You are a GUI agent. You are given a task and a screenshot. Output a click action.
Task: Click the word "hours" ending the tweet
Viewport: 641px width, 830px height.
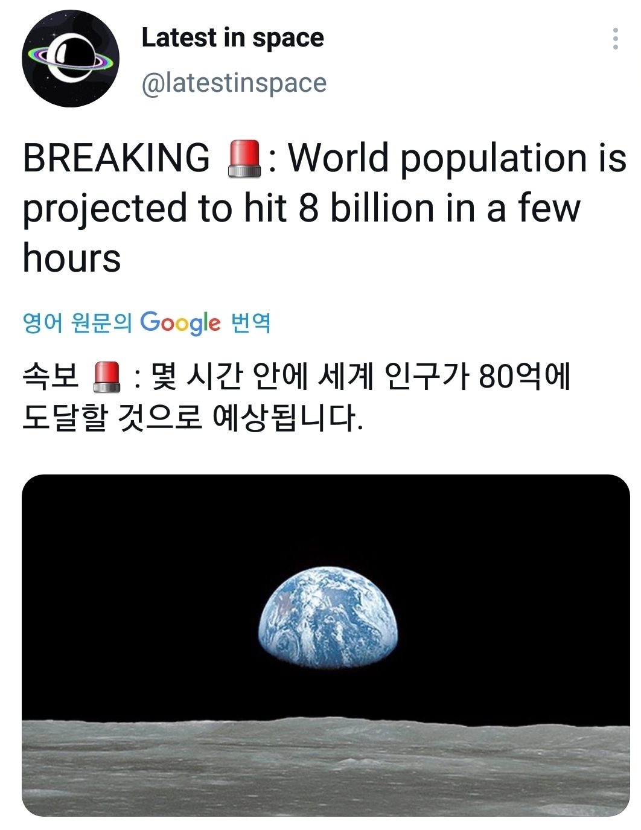click(72, 258)
